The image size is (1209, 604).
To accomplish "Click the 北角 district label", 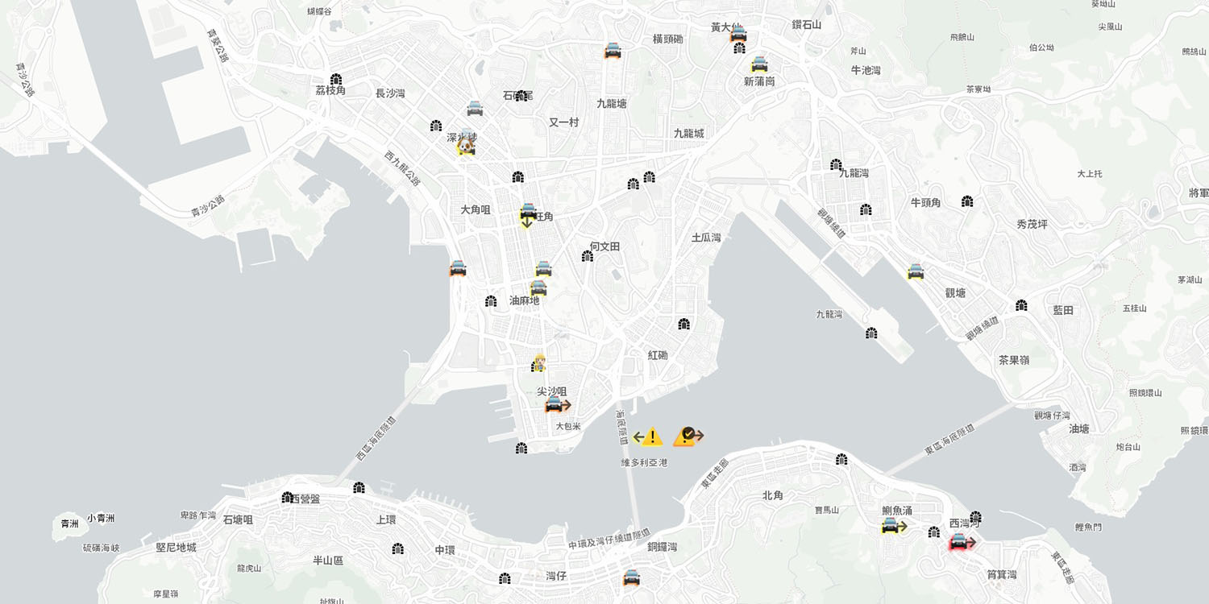I will (x=772, y=495).
